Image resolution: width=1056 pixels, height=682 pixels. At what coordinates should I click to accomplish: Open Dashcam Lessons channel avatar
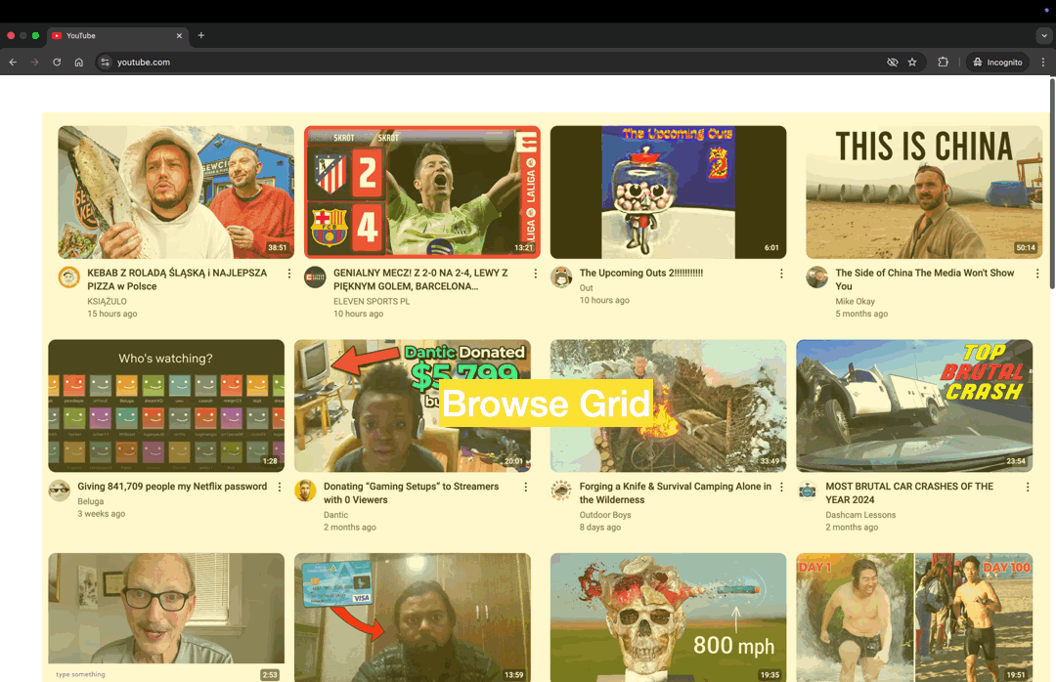click(x=807, y=490)
